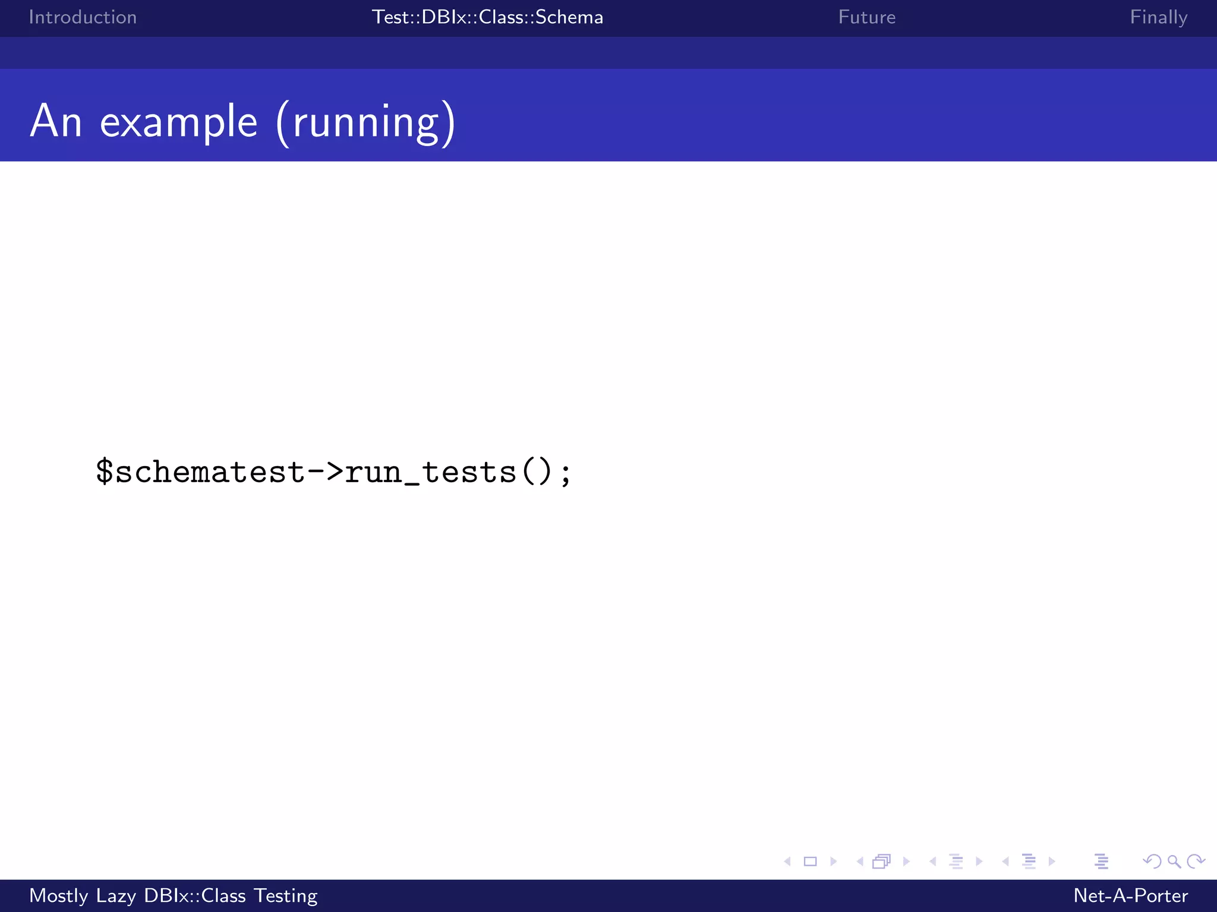Jump to the Introduction section
This screenshot has width=1217, height=912.
pyautogui.click(x=83, y=17)
